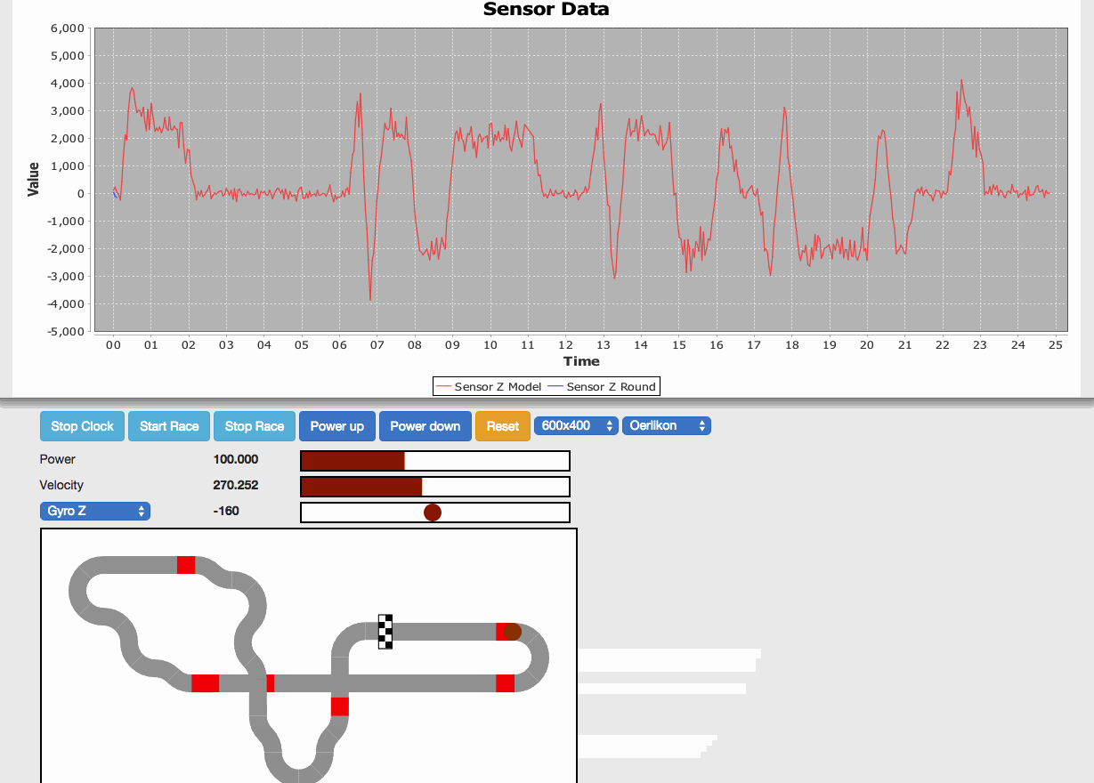This screenshot has height=783, width=1094.
Task: Click the Sensor Data chart title
Action: coord(546,10)
